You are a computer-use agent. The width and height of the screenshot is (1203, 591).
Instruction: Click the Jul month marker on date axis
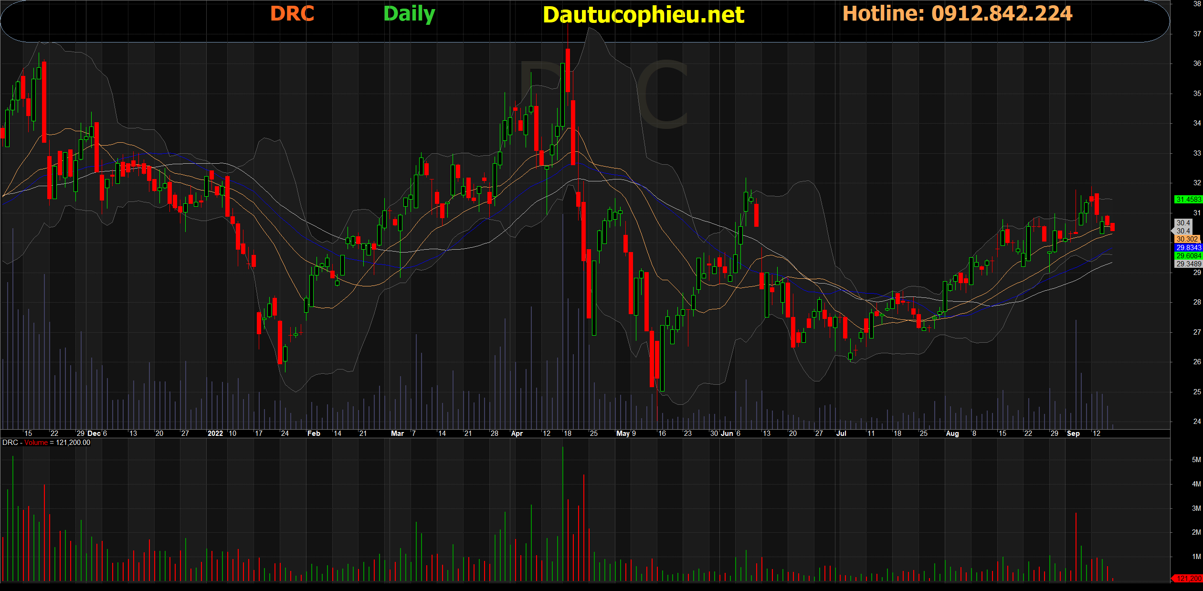pyautogui.click(x=841, y=433)
